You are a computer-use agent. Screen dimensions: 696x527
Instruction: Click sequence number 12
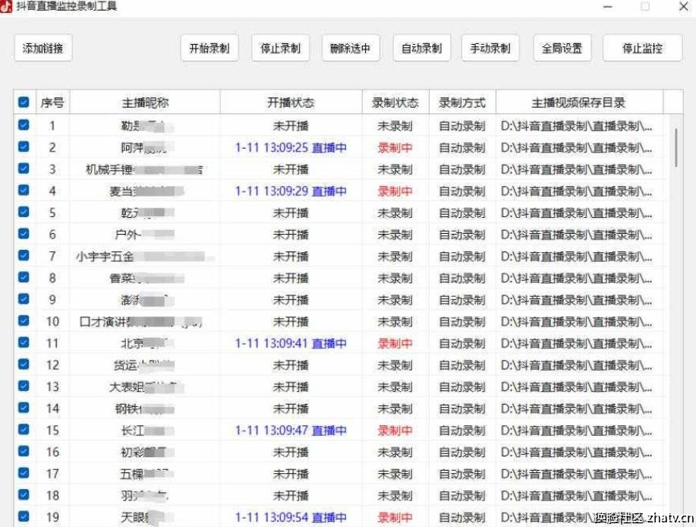coord(52,365)
